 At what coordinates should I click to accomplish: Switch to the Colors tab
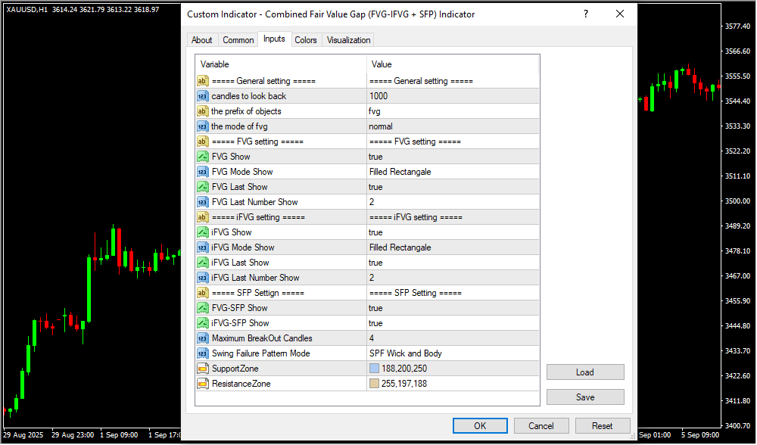point(306,40)
